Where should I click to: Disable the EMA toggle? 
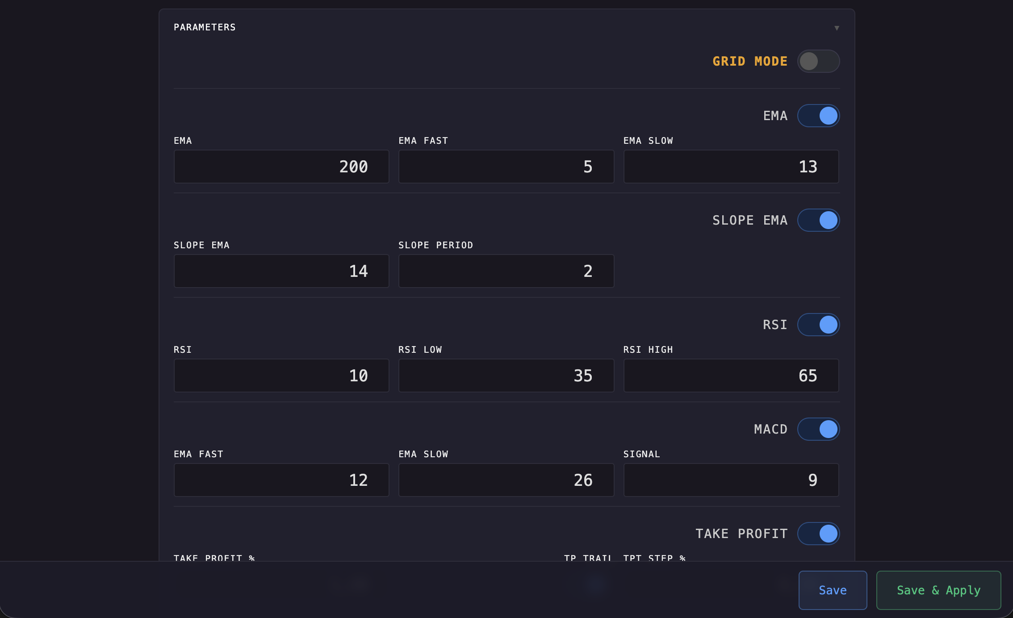818,116
